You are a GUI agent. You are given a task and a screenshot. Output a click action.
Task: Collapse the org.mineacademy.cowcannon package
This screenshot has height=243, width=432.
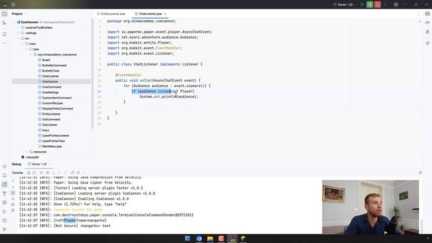(x=31, y=55)
